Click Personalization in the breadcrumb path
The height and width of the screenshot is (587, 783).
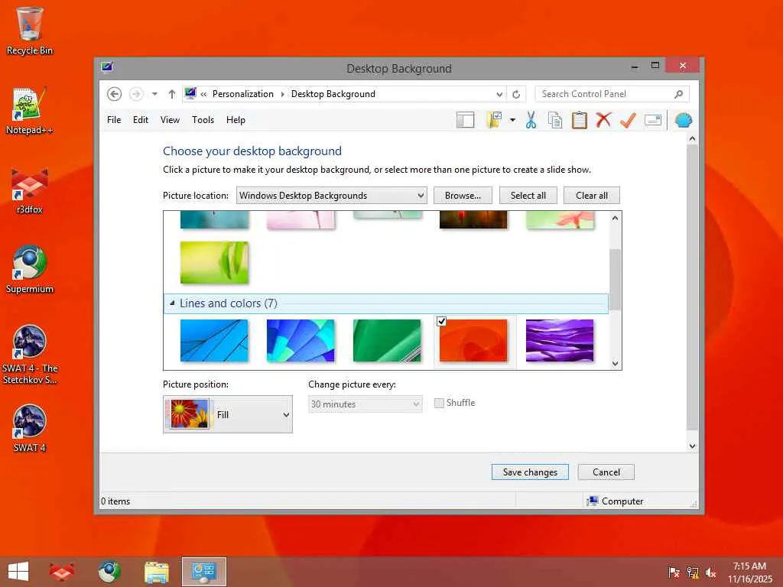242,94
